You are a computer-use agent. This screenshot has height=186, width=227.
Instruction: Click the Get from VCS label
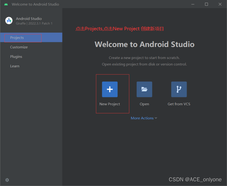(x=179, y=104)
